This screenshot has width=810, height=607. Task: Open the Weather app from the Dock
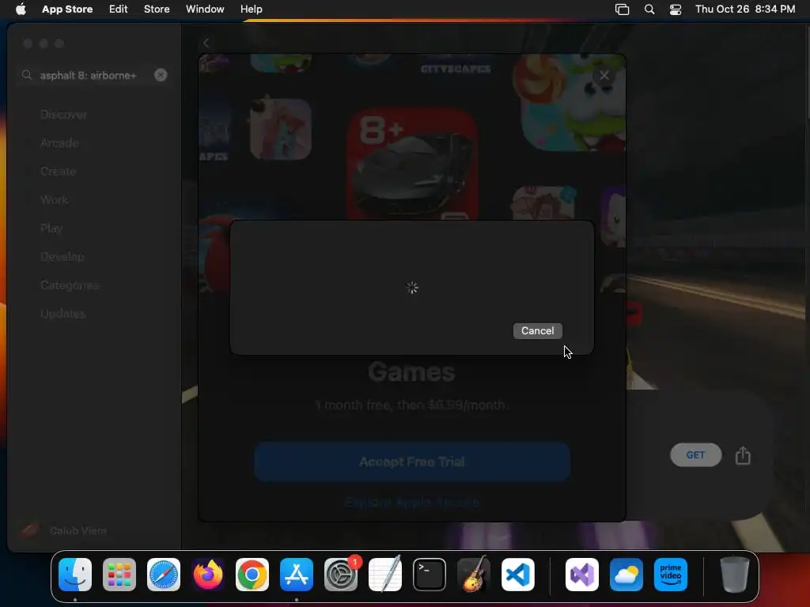pyautogui.click(x=626, y=575)
